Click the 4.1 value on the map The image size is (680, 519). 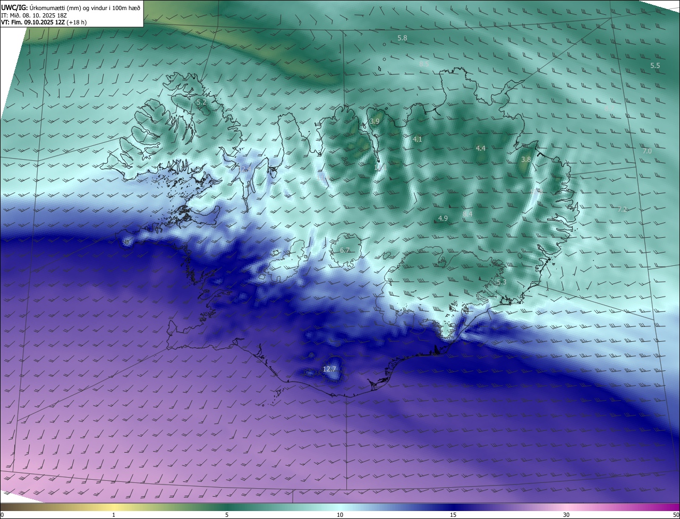pos(418,140)
